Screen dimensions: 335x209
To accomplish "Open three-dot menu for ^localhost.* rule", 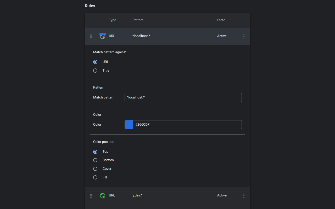I will point(244,36).
